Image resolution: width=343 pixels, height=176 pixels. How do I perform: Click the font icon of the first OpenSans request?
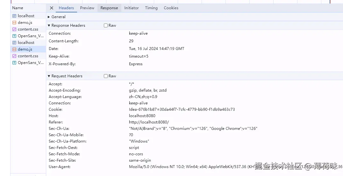click(x=14, y=36)
